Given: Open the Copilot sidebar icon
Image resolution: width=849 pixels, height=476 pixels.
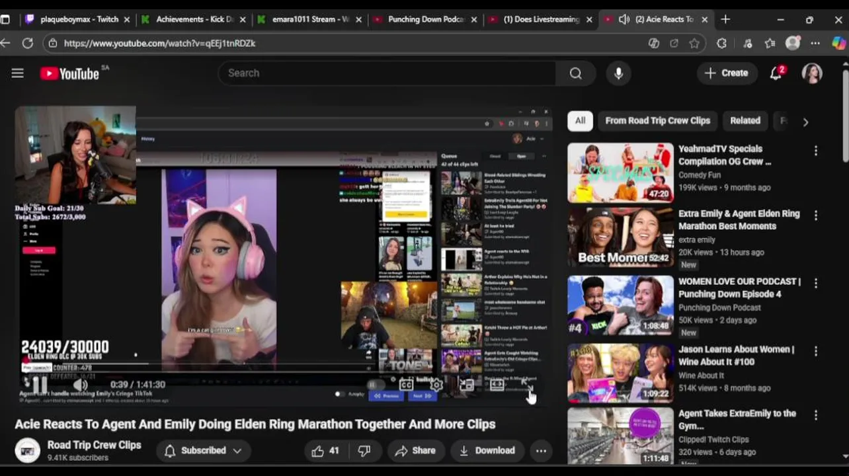Looking at the screenshot, I should [x=838, y=43].
